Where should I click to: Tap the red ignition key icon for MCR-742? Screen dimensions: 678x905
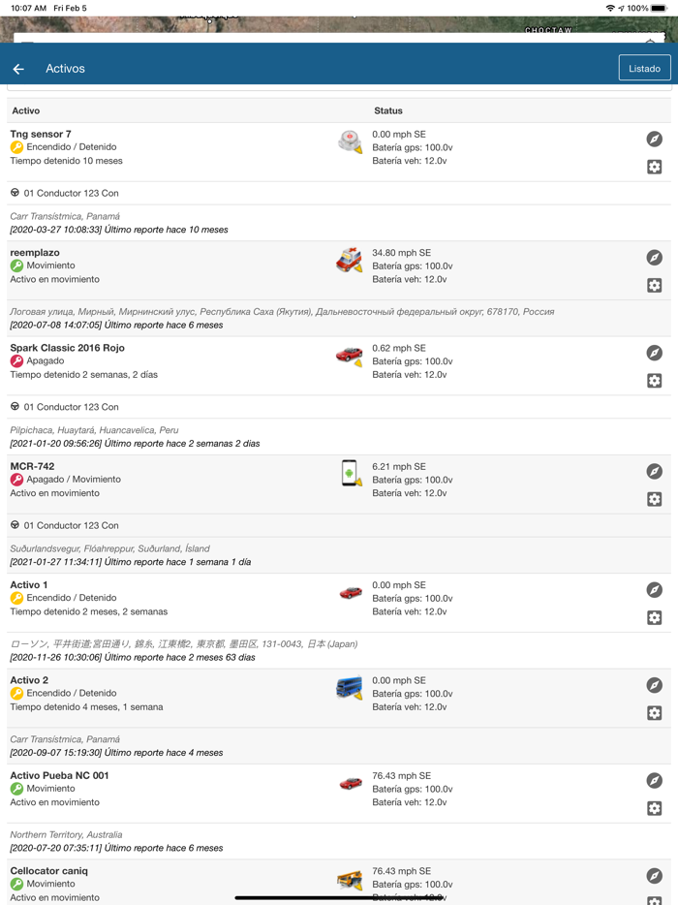pos(16,480)
